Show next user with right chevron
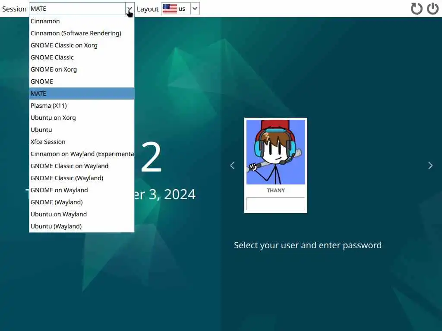 click(430, 165)
